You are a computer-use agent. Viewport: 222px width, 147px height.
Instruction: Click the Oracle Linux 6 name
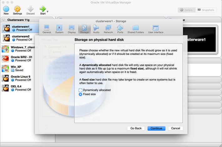(21, 76)
